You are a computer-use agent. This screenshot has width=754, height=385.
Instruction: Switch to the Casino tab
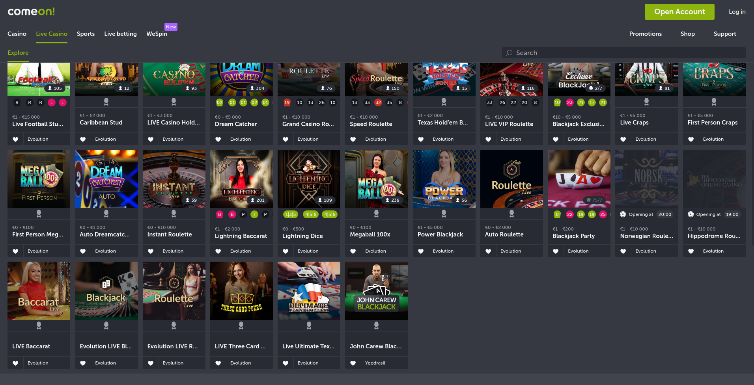(17, 34)
